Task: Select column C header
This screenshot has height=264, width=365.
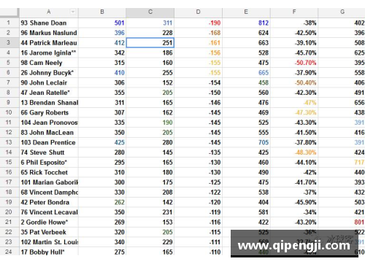Action: (150, 12)
